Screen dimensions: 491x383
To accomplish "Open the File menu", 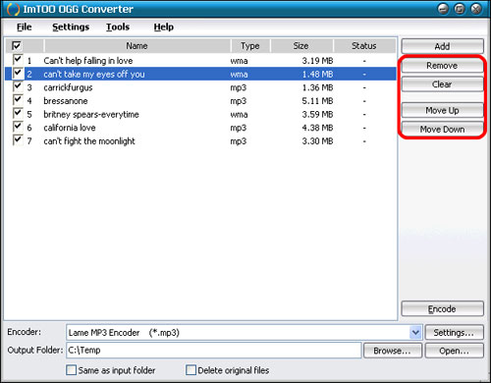I will pyautogui.click(x=25, y=27).
